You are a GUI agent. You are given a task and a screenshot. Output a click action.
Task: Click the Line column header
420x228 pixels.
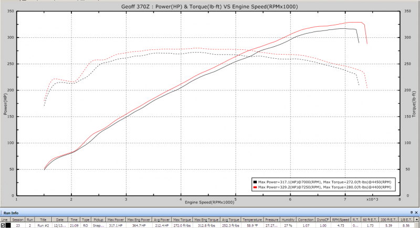[x=5, y=220]
